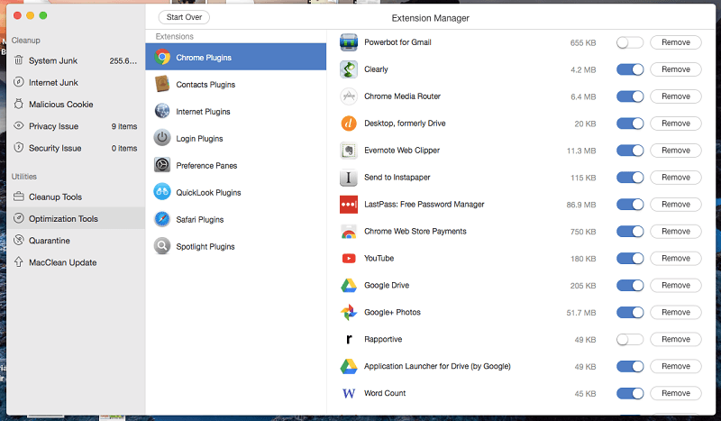
Task: Click the Internet Junk compass icon
Action: pyautogui.click(x=18, y=82)
